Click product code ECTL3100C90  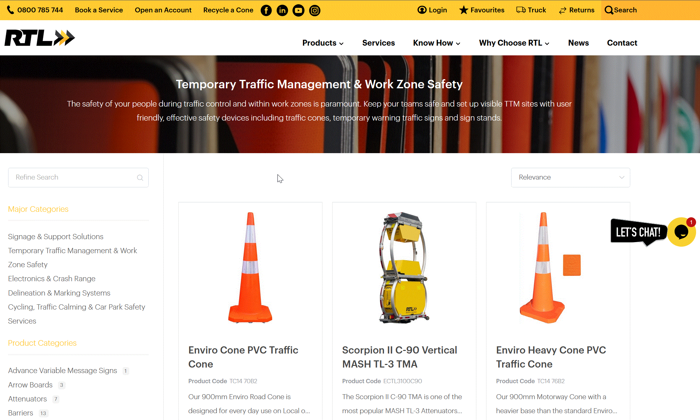pyautogui.click(x=403, y=381)
